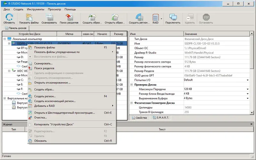Screen dimensions: 256x160
Task: Click the Метка column header
Action: coord(69,34)
